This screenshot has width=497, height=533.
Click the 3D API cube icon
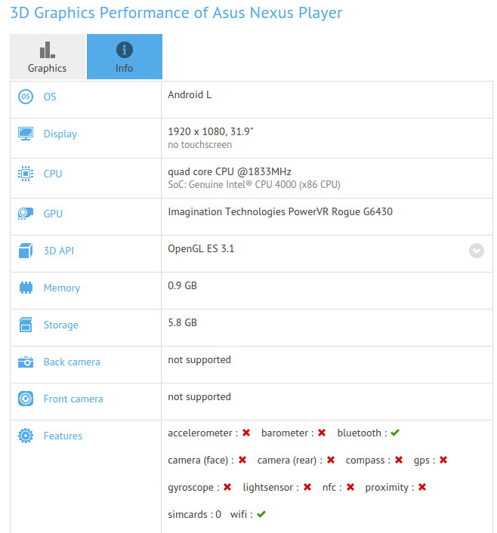click(x=26, y=251)
